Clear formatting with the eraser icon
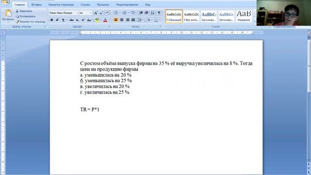The height and width of the screenshot is (175, 311). tap(107, 13)
